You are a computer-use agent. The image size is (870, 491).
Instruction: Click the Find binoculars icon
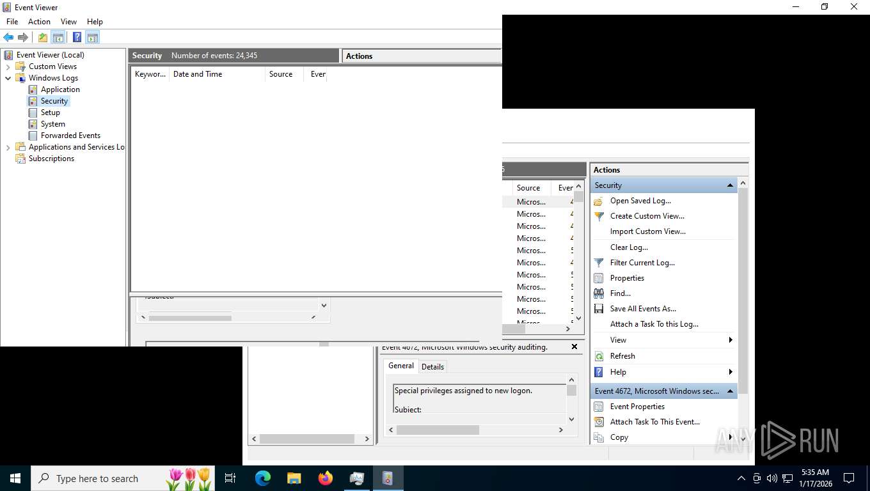click(599, 293)
